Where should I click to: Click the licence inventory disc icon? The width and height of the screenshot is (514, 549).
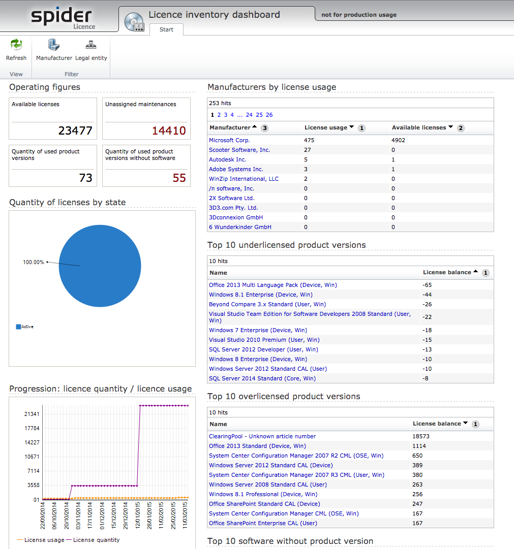[x=134, y=22]
